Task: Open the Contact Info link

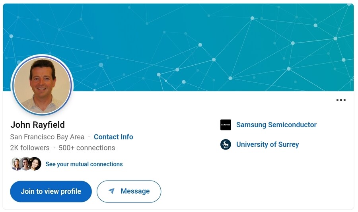Action: click(113, 137)
